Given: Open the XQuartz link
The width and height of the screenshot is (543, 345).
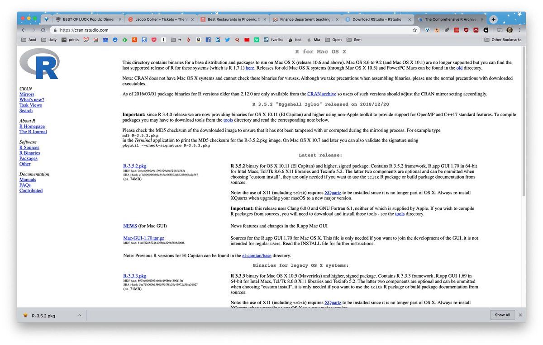Looking at the screenshot, I should [x=333, y=193].
